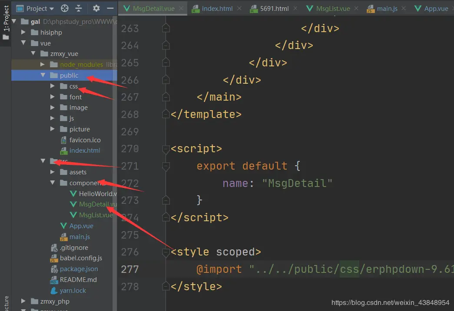The image size is (454, 311).
Task: Close the MsgDetail.vue tab
Action: pyautogui.click(x=181, y=8)
